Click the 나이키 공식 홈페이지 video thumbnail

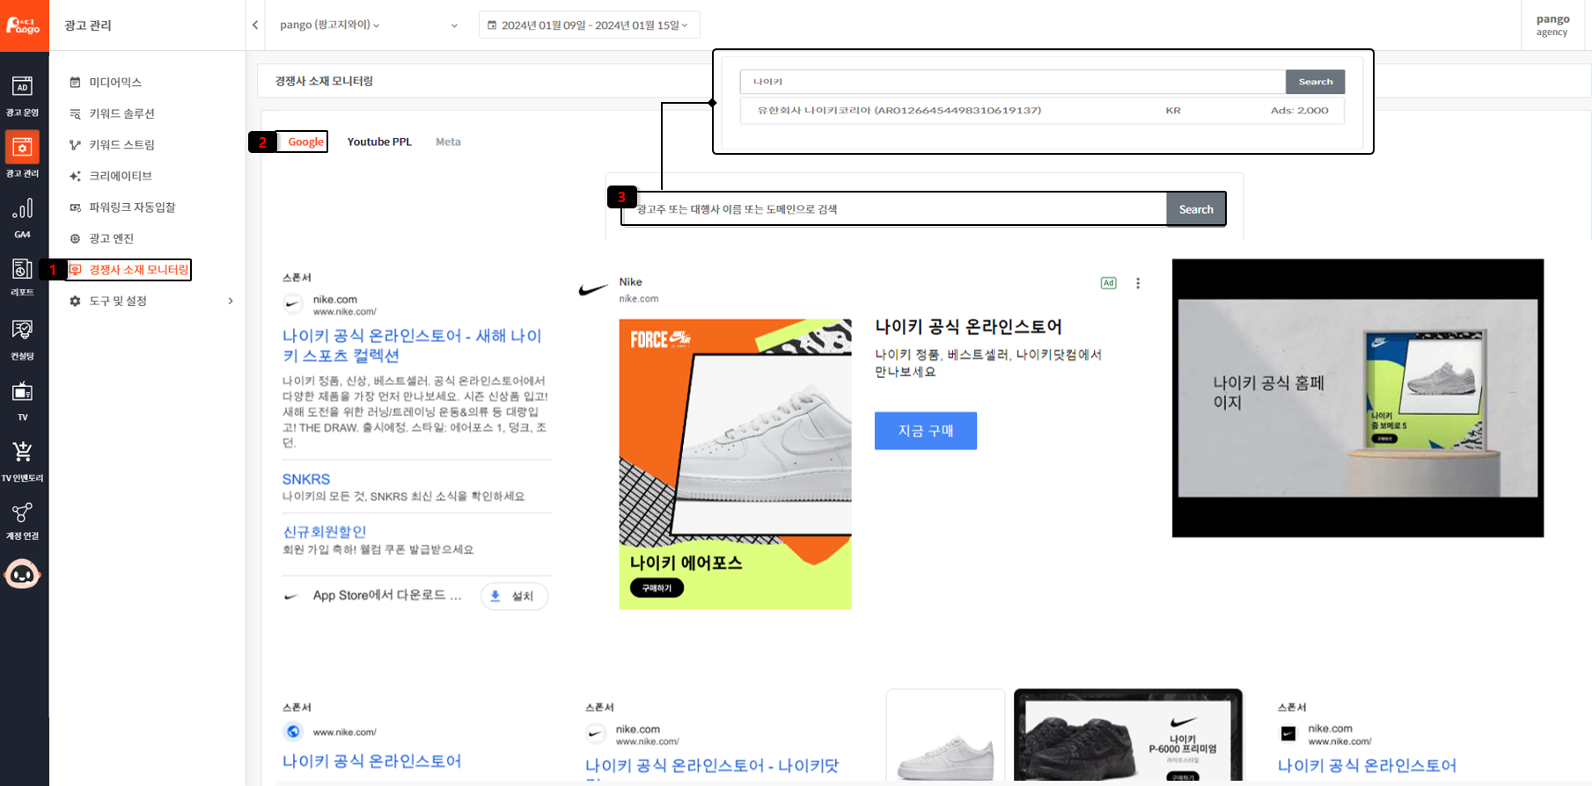(x=1357, y=398)
